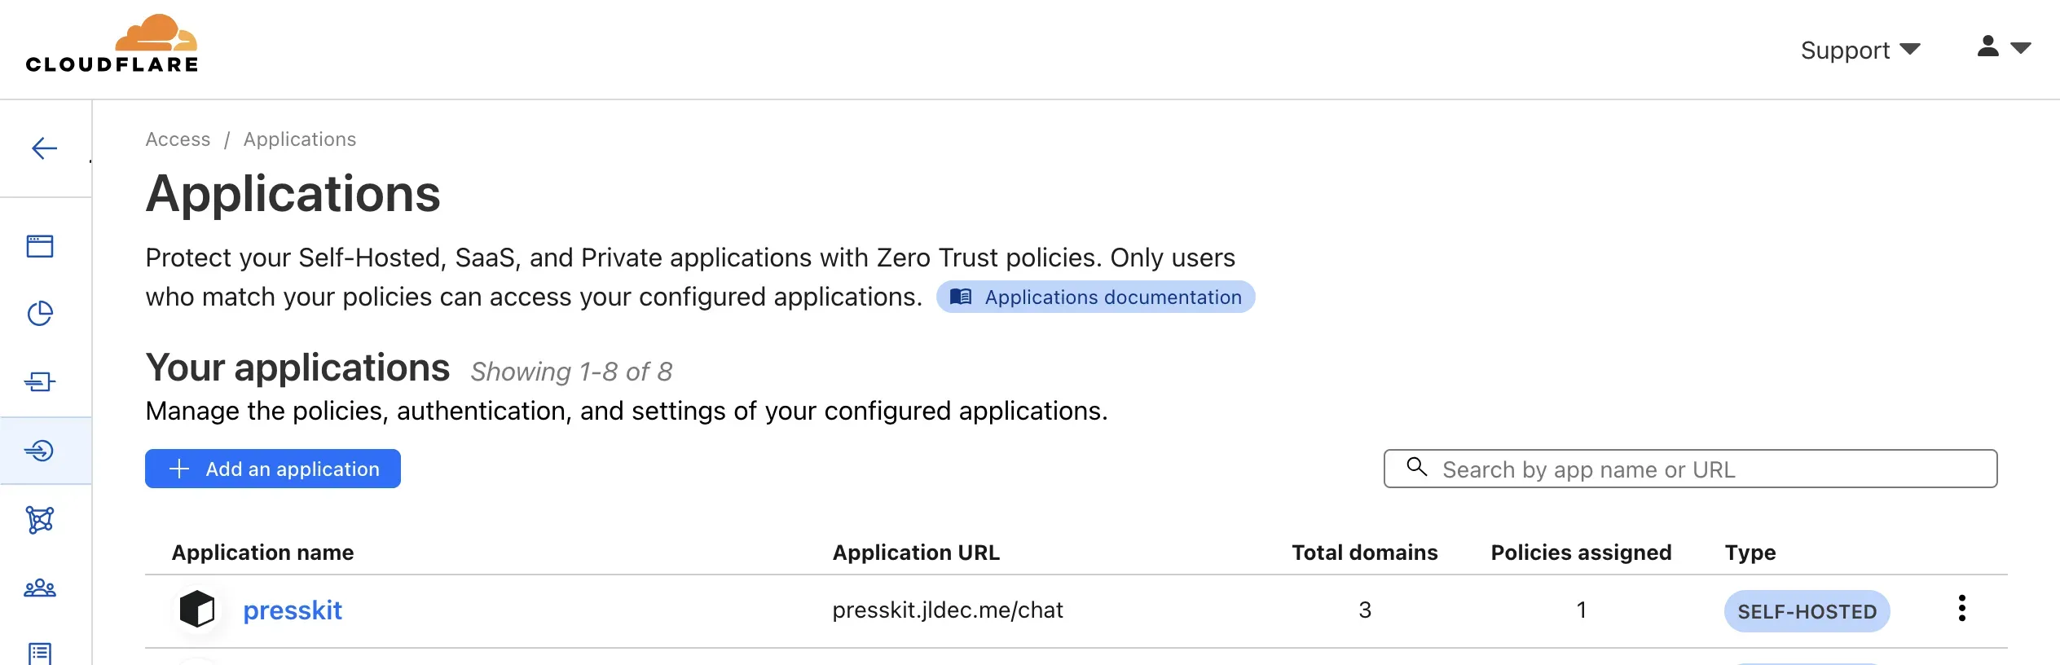Open the users group sidebar icon

pyautogui.click(x=40, y=588)
